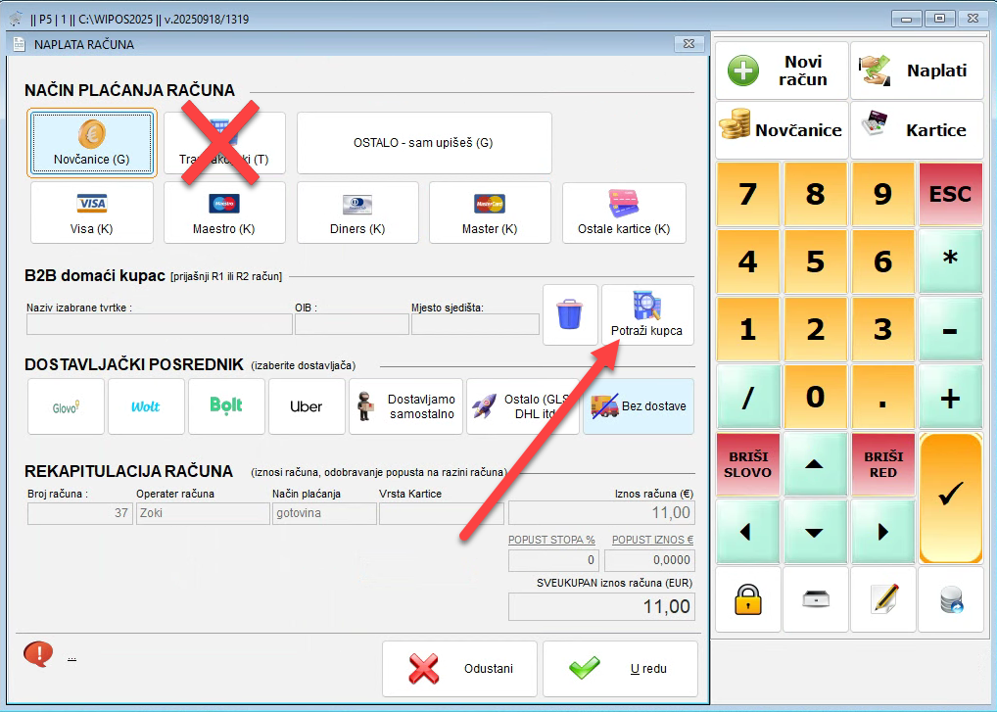The width and height of the screenshot is (997, 712).
Task: Pick Diners (K) card payment
Action: tap(357, 213)
